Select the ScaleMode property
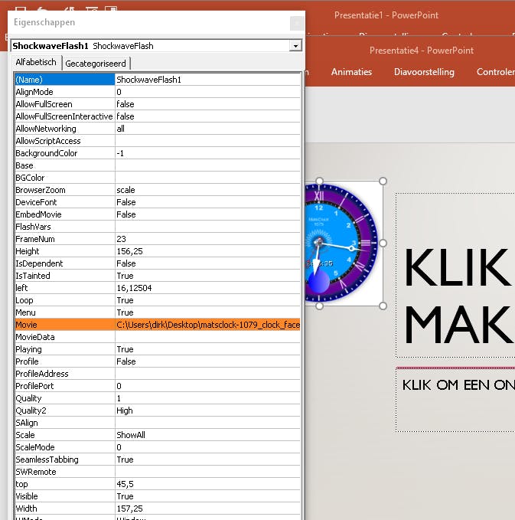This screenshot has width=515, height=520. pyautogui.click(x=65, y=448)
